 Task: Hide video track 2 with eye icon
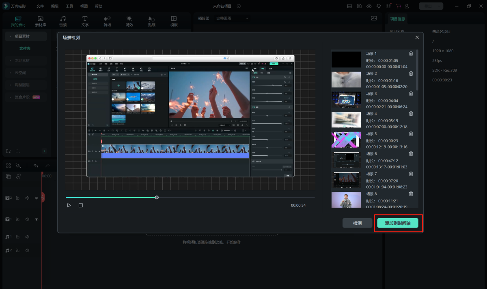point(37,198)
